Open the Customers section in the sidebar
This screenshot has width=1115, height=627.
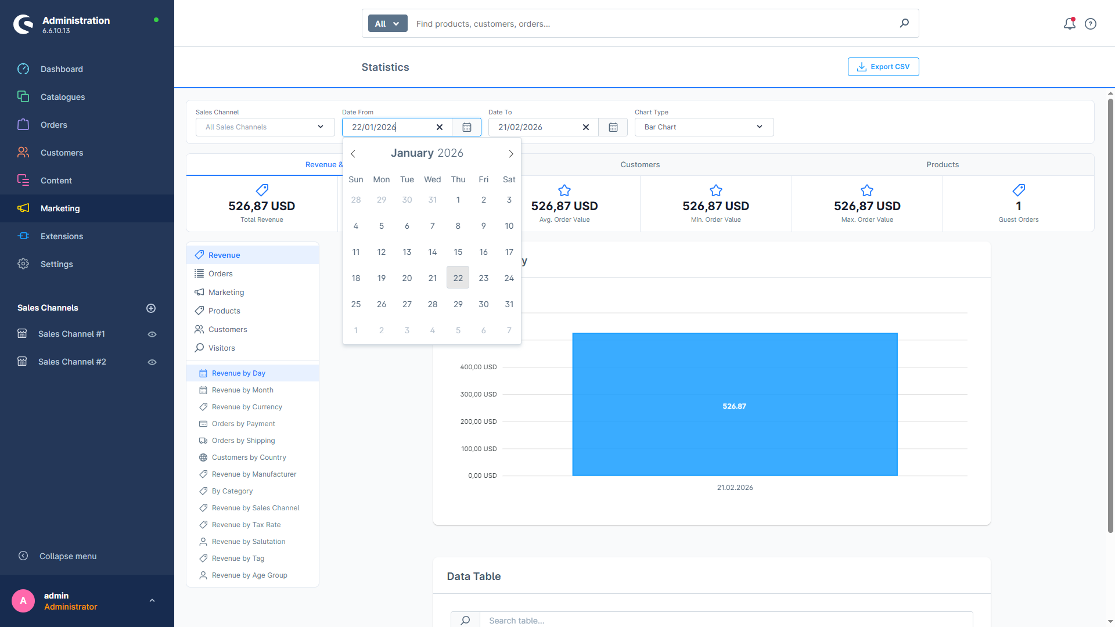click(62, 152)
